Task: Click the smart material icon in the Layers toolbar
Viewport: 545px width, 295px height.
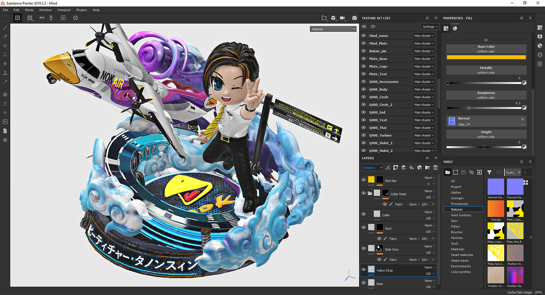Action: pos(420,167)
